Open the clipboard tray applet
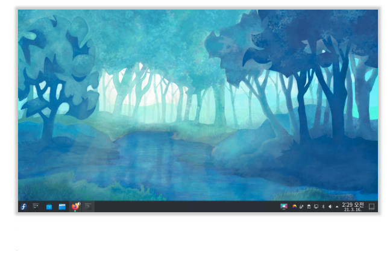Screen dimensions: 390x261 (x=309, y=207)
